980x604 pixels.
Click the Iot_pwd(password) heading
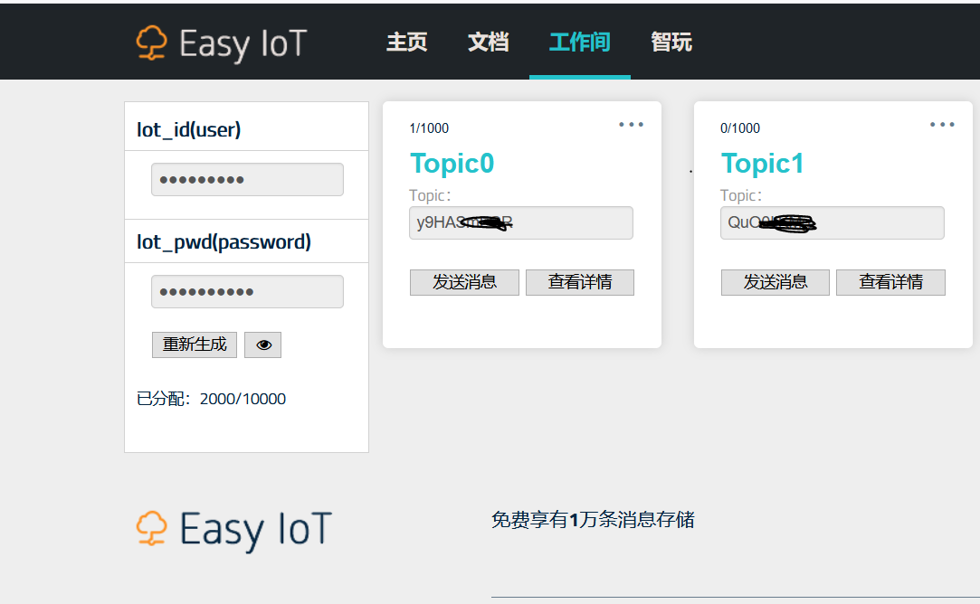(x=224, y=241)
